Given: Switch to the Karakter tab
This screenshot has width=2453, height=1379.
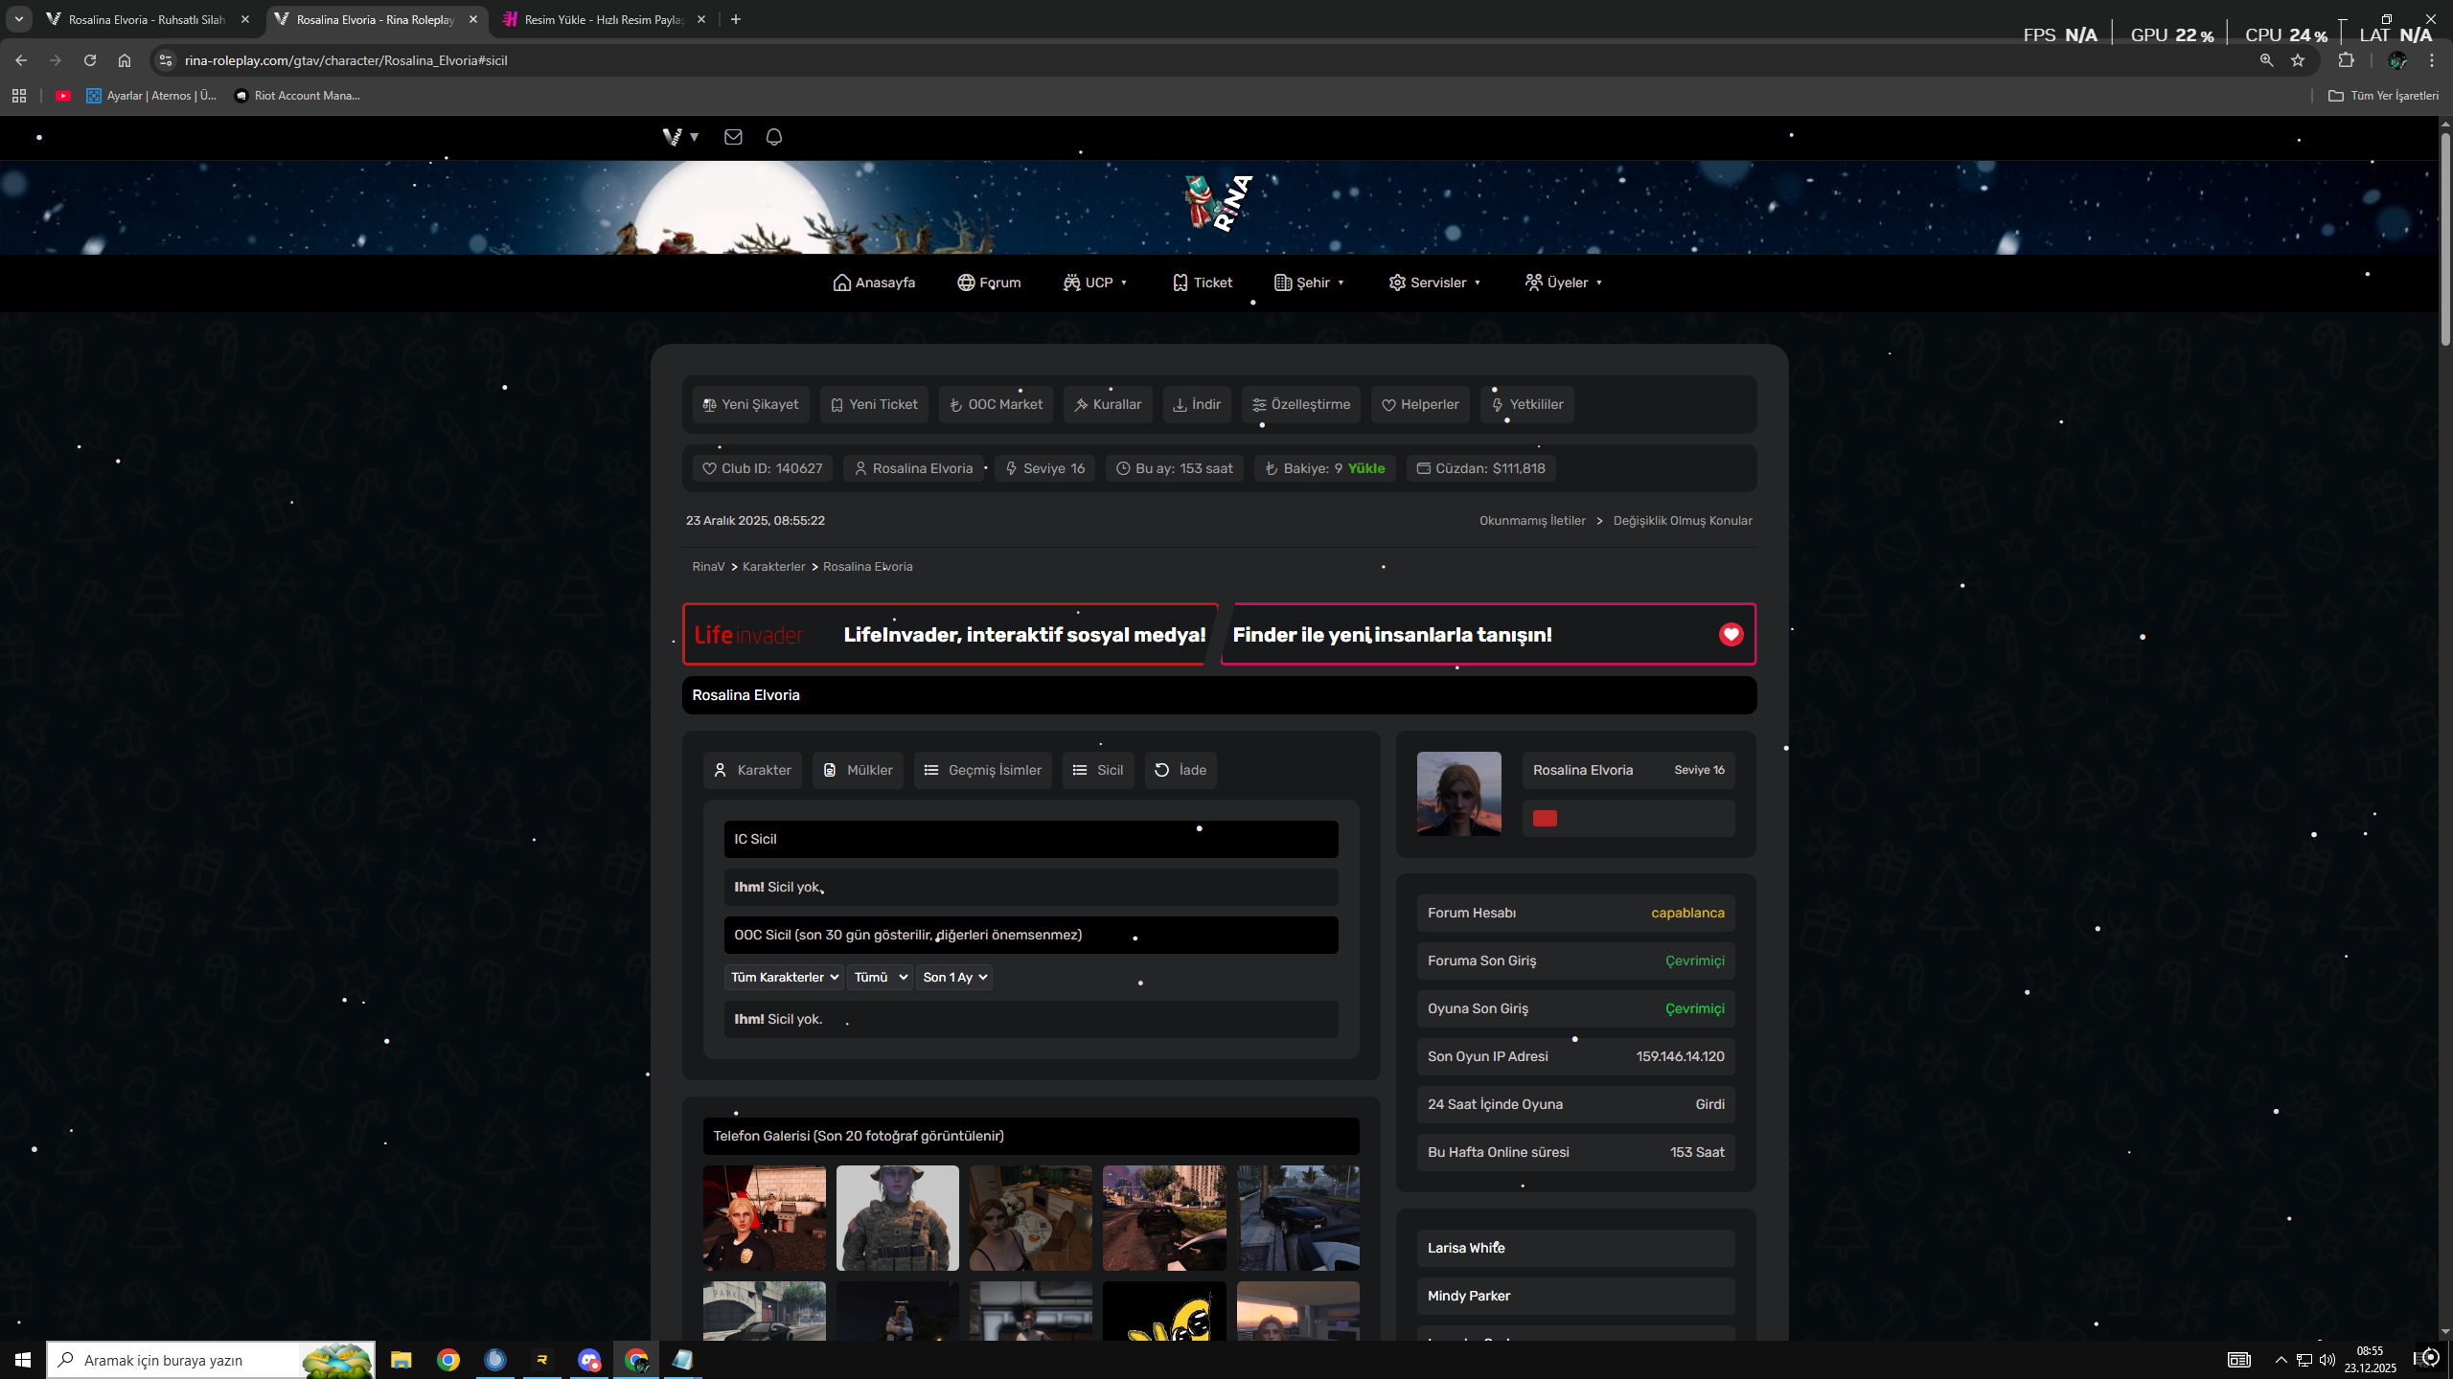Looking at the screenshot, I should (x=752, y=770).
